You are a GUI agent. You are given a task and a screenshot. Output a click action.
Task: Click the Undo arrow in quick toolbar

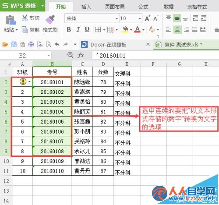pos(57,44)
